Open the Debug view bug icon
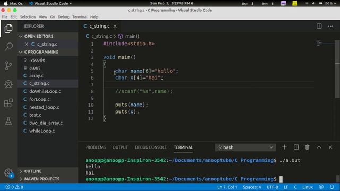The width and height of the screenshot is (340, 191). pos(8,84)
